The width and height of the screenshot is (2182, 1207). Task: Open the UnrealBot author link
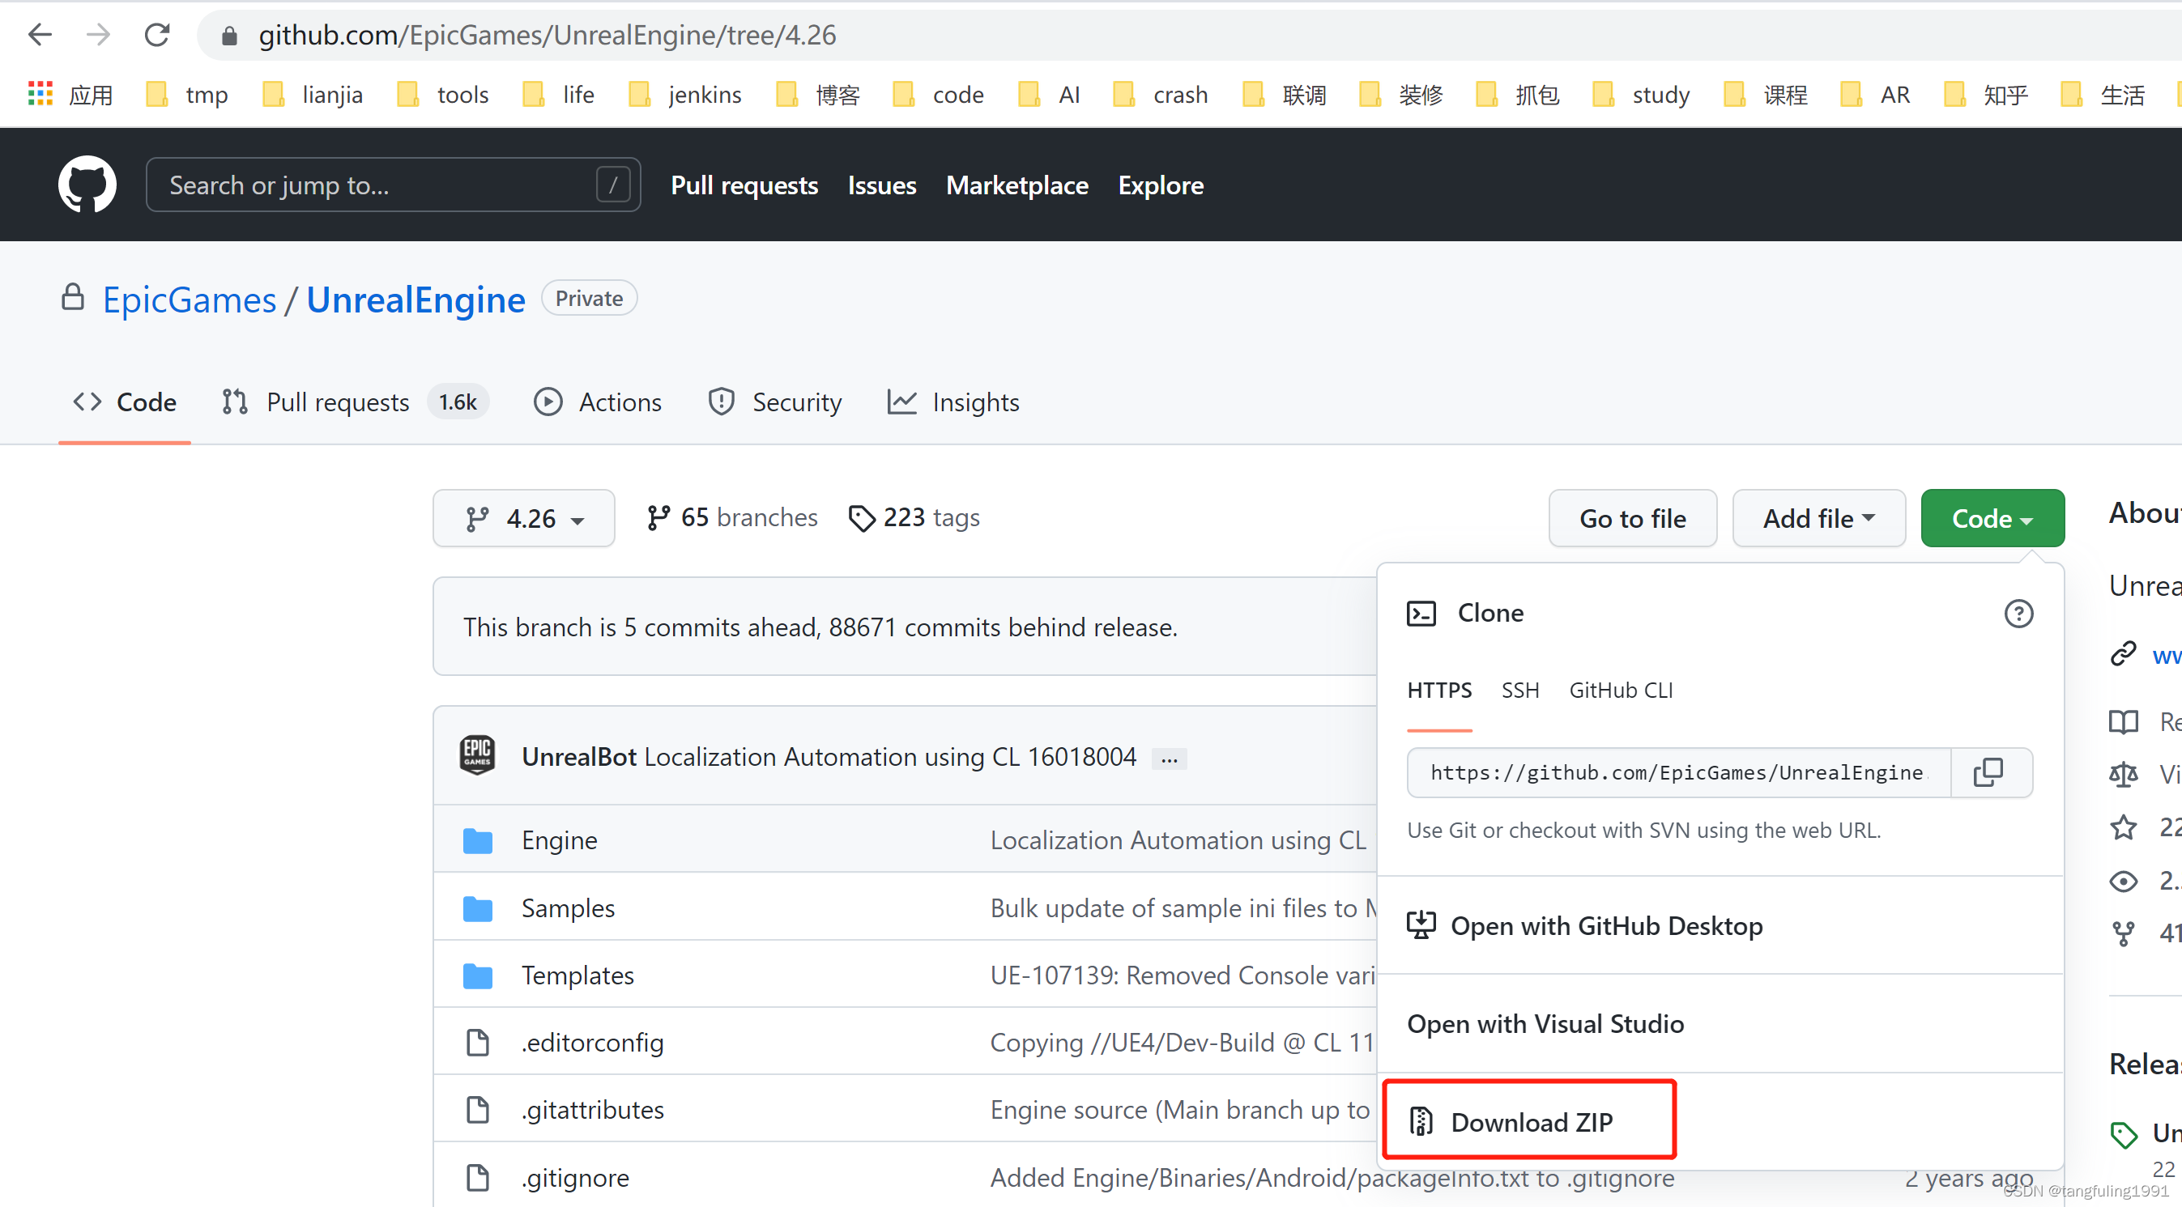[578, 756]
